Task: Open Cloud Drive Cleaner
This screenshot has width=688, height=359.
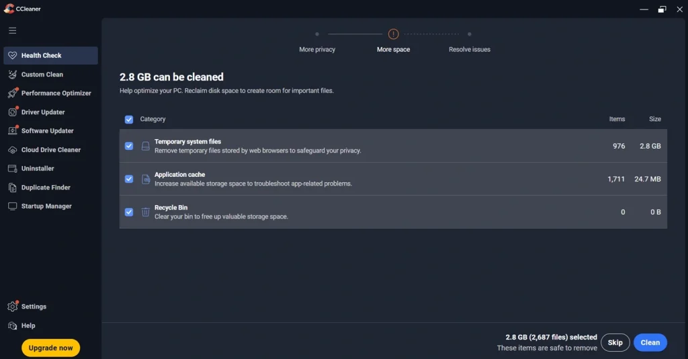Action: click(50, 150)
